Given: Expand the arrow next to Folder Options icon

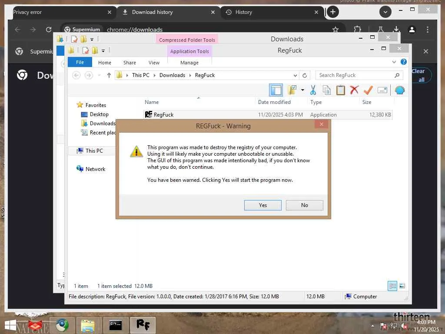Looking at the screenshot, I should tap(302, 90).
